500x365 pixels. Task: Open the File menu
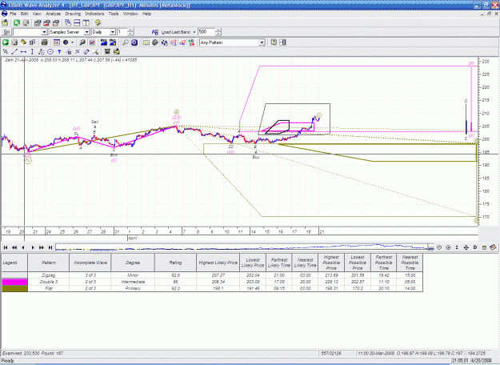pyautogui.click(x=13, y=14)
